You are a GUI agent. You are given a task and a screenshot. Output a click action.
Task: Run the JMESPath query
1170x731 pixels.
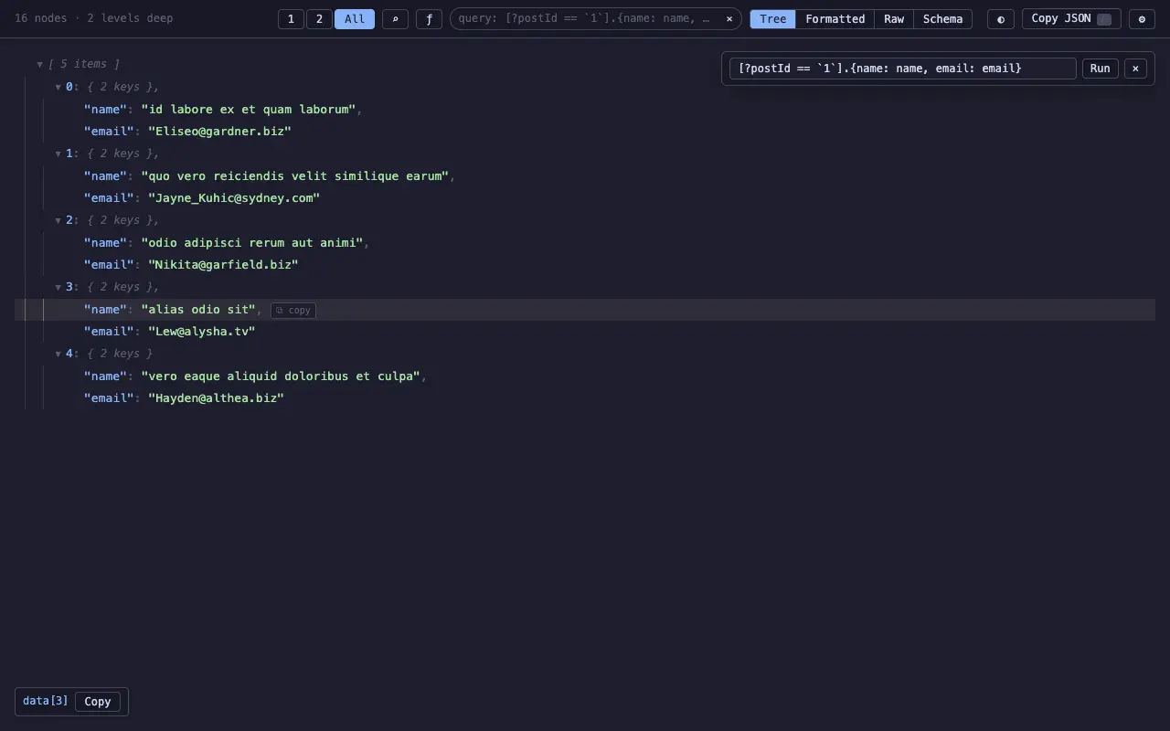(x=1100, y=69)
